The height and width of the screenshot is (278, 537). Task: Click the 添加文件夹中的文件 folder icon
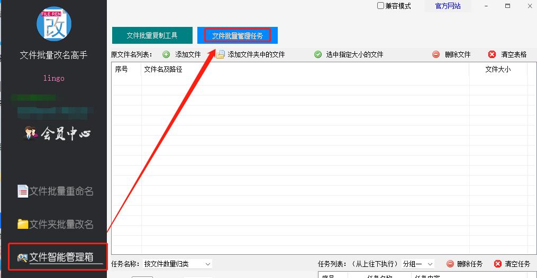point(220,55)
